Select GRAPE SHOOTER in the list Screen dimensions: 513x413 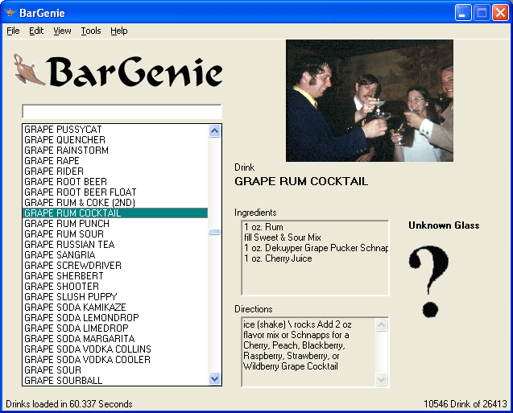pos(115,287)
